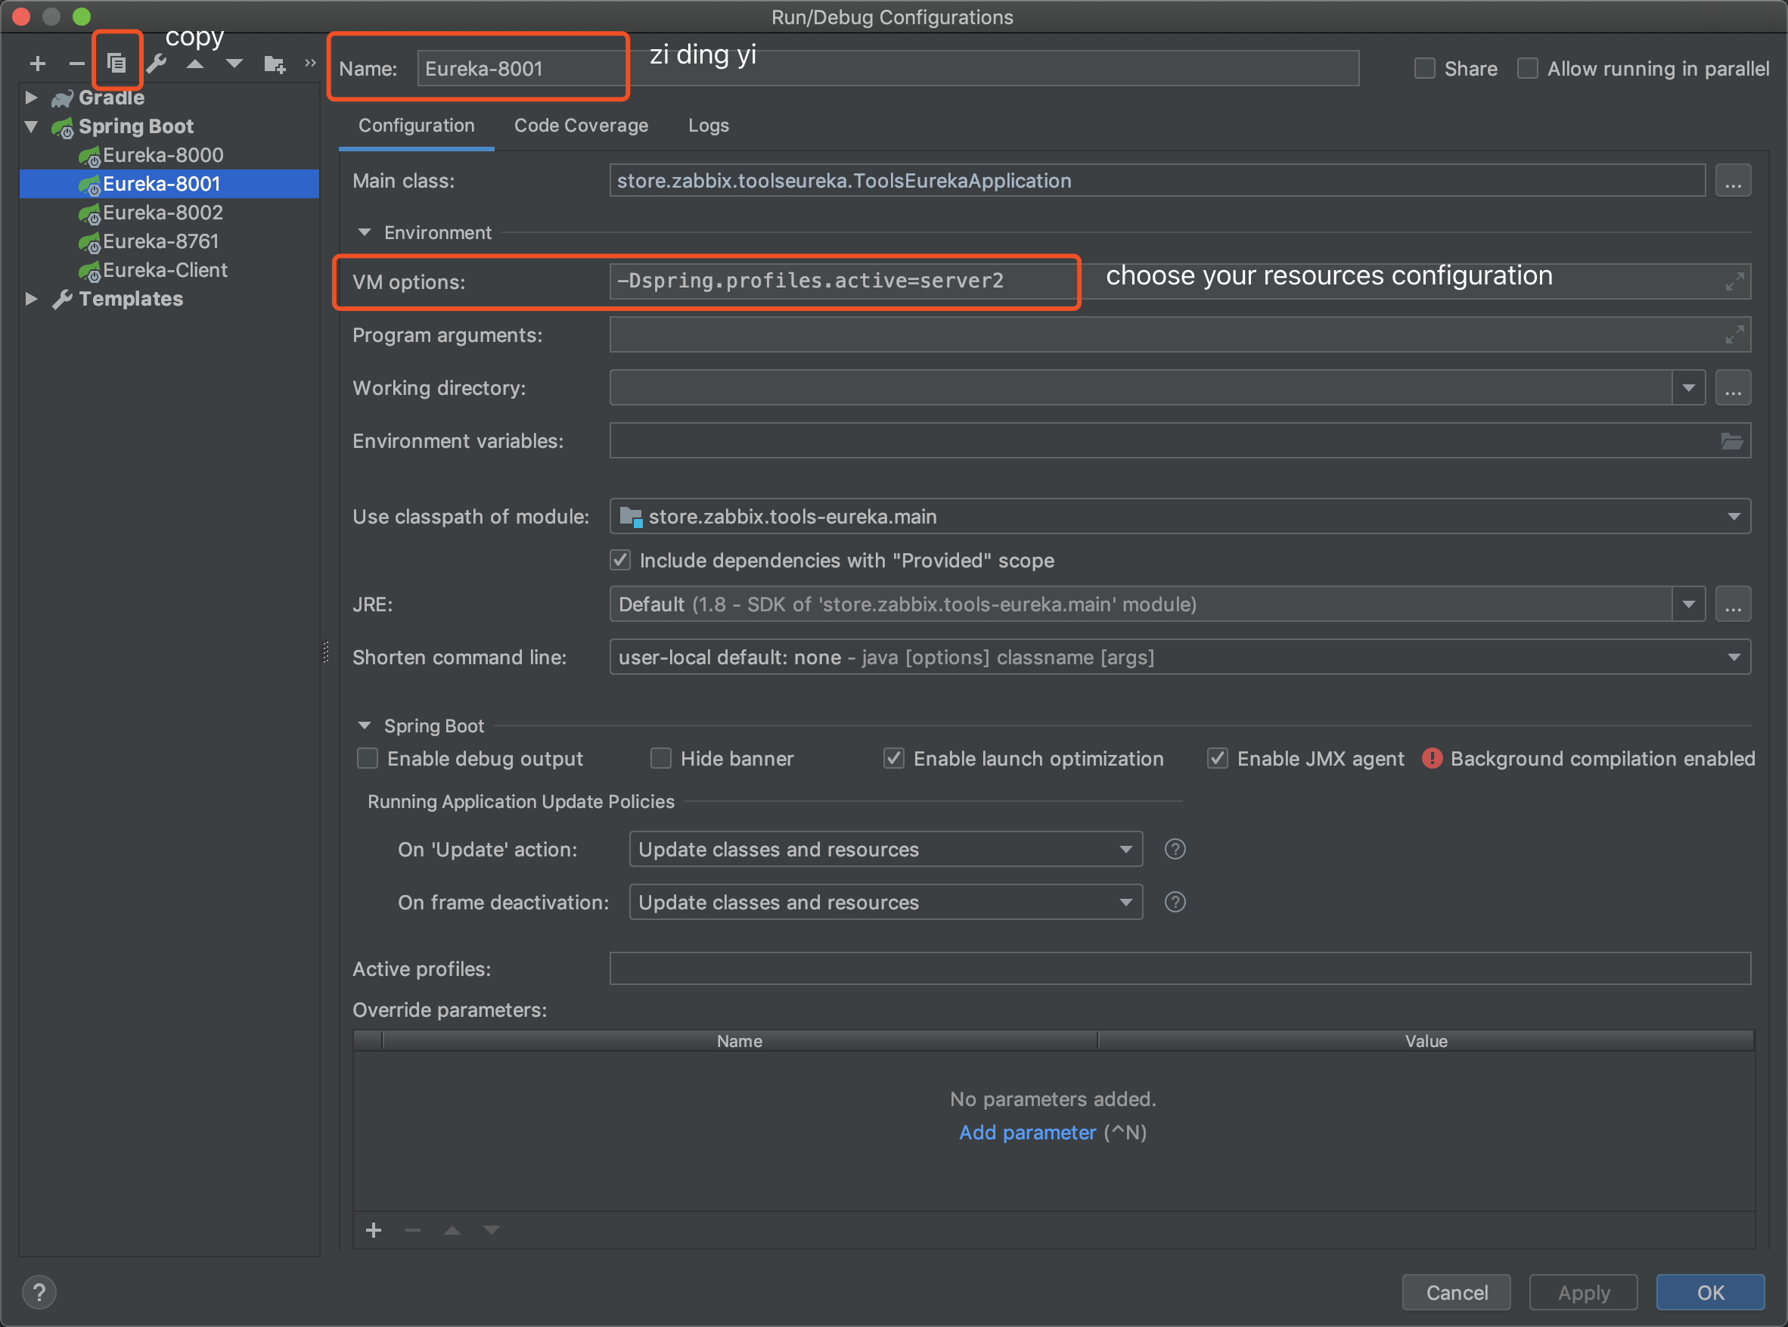Expand the Templates tree node

click(x=31, y=299)
